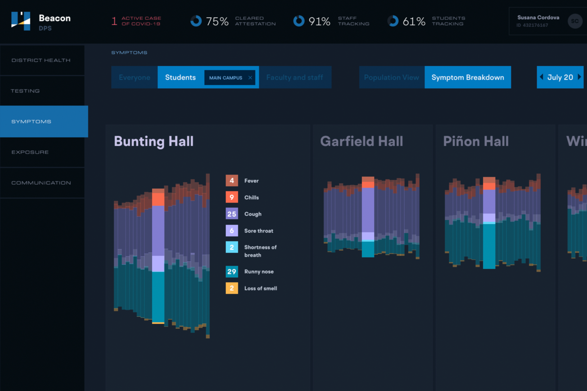Select the Symptom Breakdown view
The height and width of the screenshot is (391, 587).
click(x=468, y=77)
